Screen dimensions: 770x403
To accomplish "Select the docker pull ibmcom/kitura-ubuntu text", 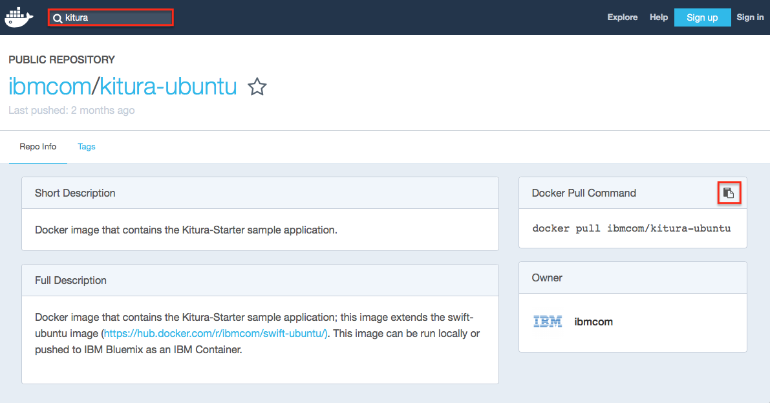I will pos(632,228).
